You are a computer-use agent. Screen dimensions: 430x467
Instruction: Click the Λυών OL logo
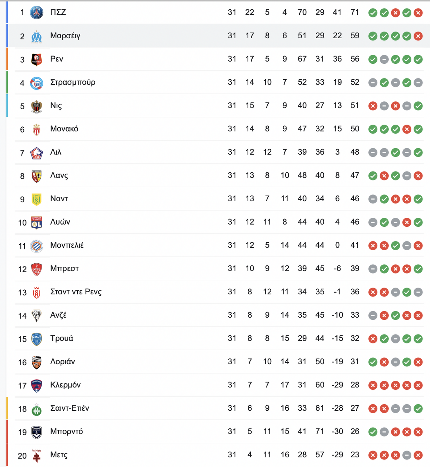coord(37,222)
